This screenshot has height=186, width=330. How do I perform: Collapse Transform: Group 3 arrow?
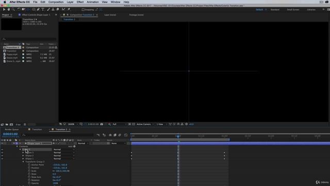(23, 162)
